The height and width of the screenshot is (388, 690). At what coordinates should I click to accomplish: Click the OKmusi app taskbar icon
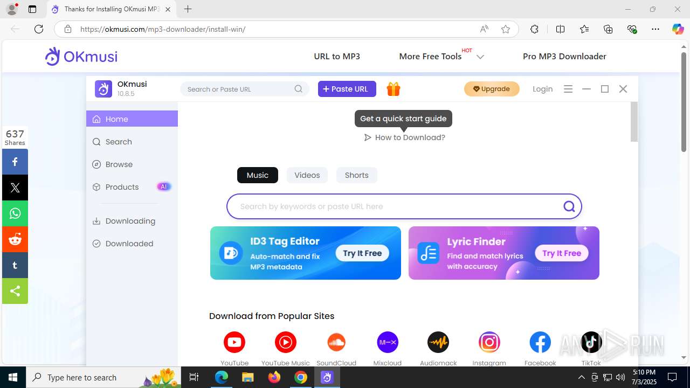coord(327,377)
